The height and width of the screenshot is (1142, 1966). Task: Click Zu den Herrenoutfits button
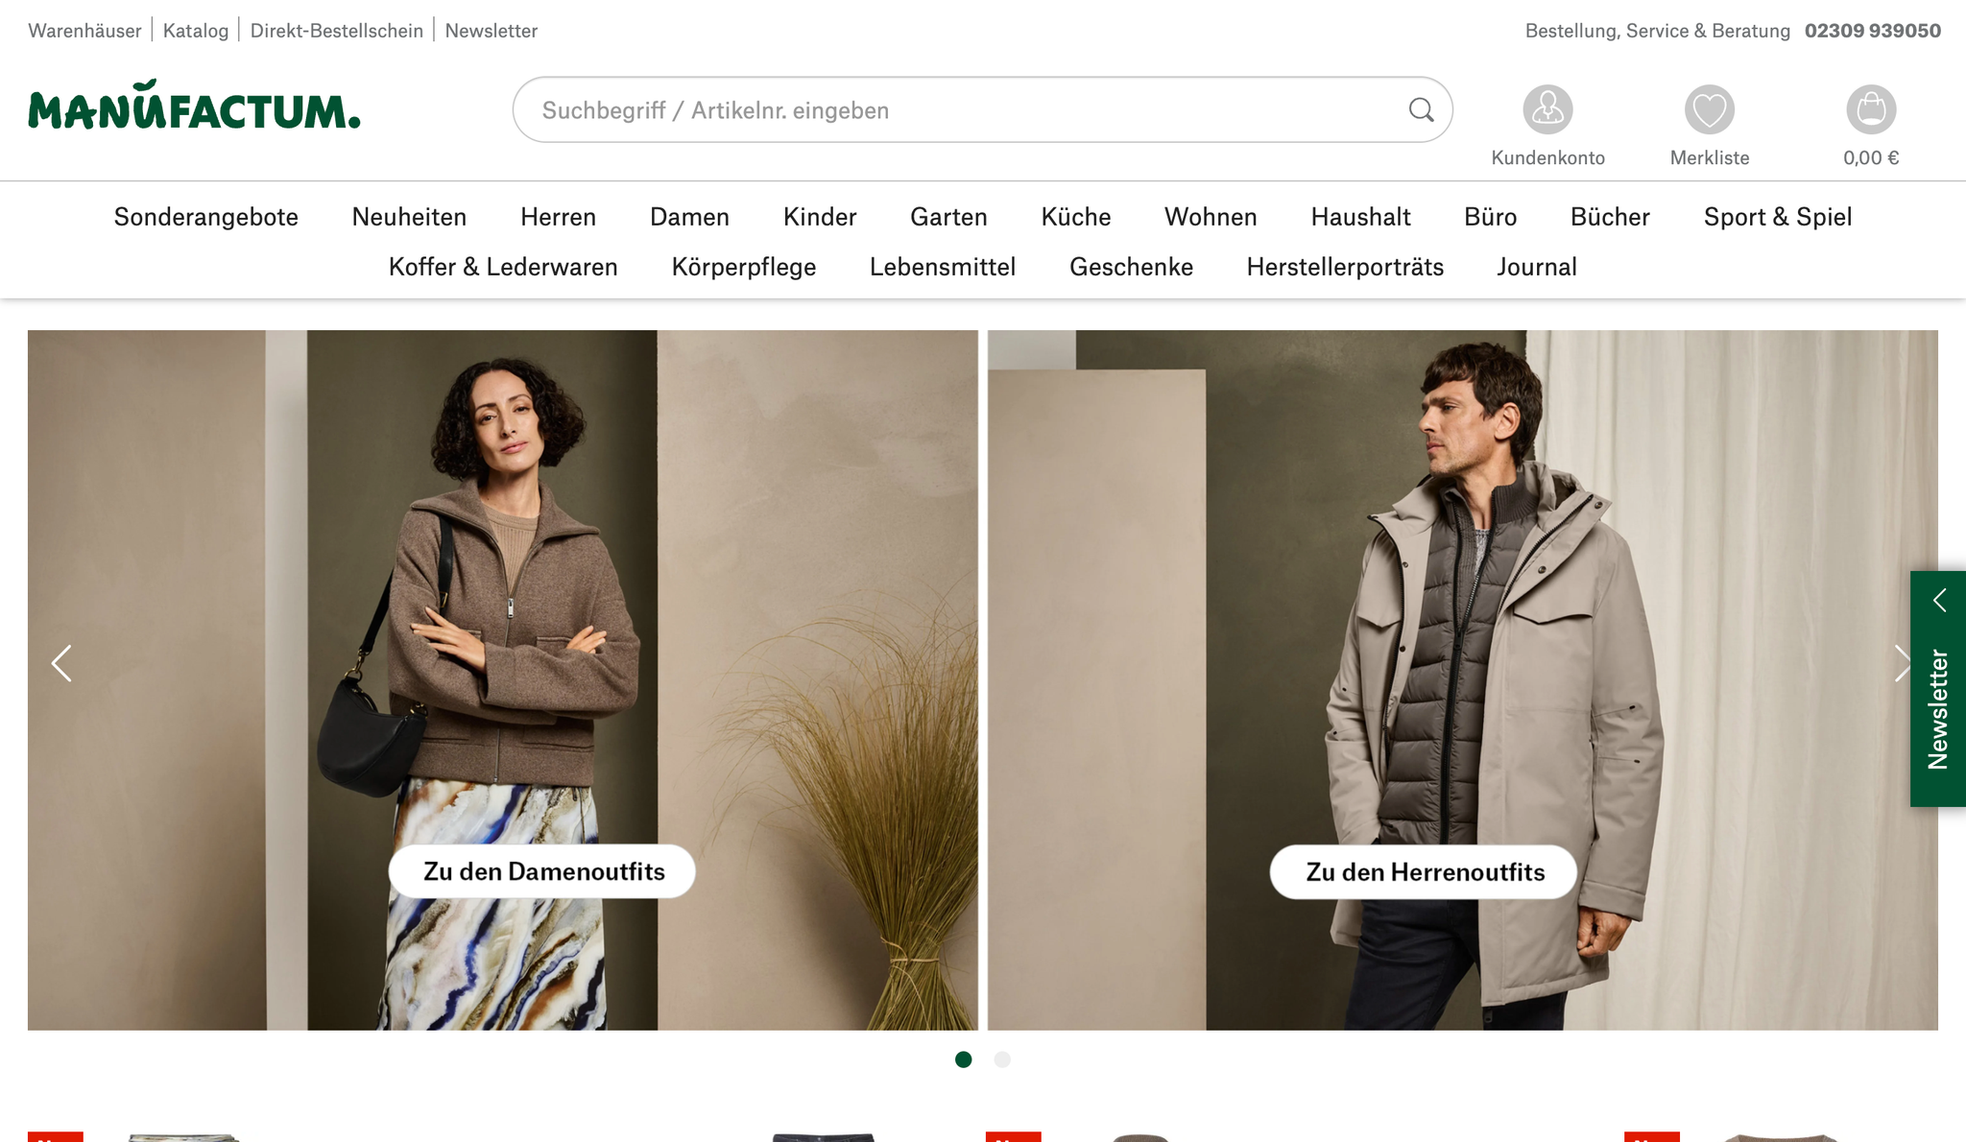[x=1424, y=872]
